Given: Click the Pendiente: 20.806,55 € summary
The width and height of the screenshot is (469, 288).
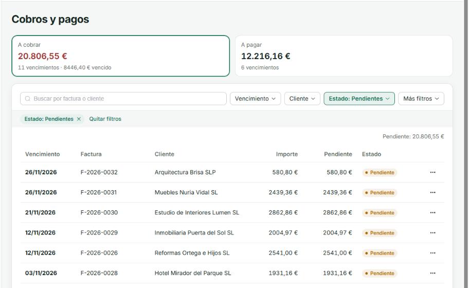Looking at the screenshot, I should point(413,136).
